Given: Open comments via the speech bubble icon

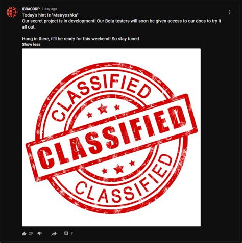Looking at the screenshot, I should pos(66,233).
